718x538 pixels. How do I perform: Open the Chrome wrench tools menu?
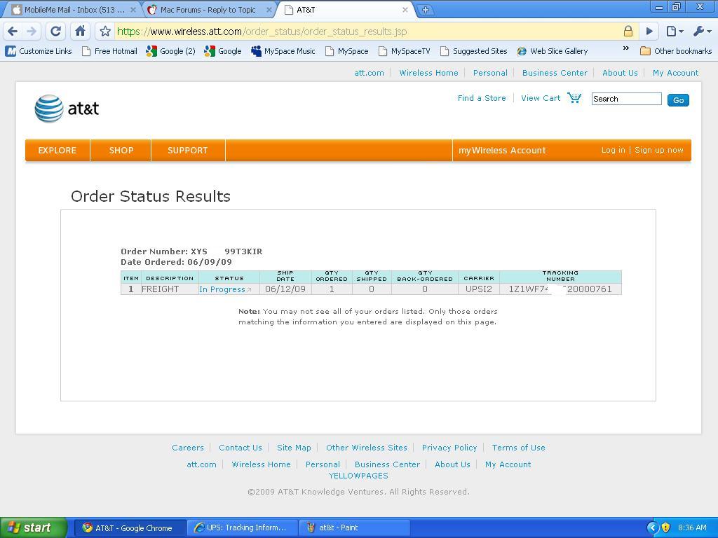tap(702, 31)
